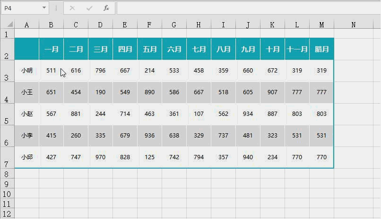Viewport: 381px width, 219px height.
Task: Select row 4 header
Action: click(x=7, y=92)
